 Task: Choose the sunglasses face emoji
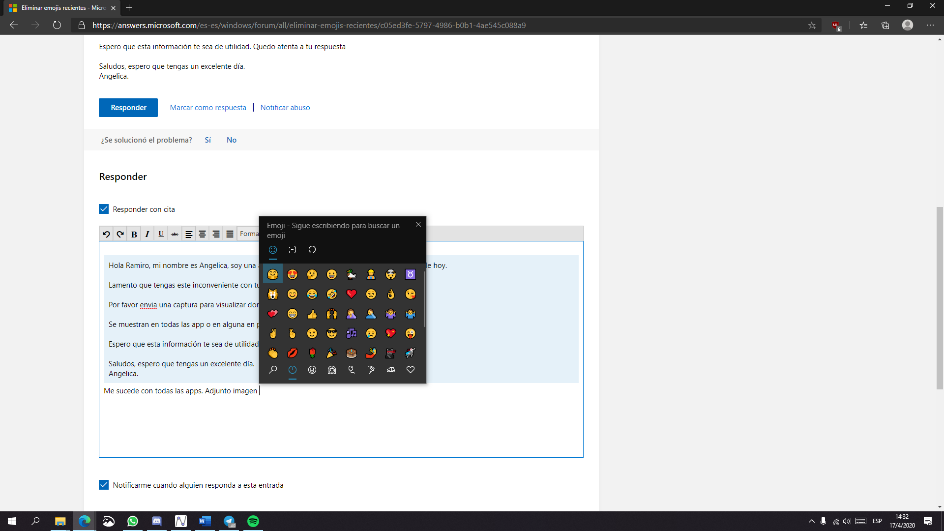click(x=331, y=333)
